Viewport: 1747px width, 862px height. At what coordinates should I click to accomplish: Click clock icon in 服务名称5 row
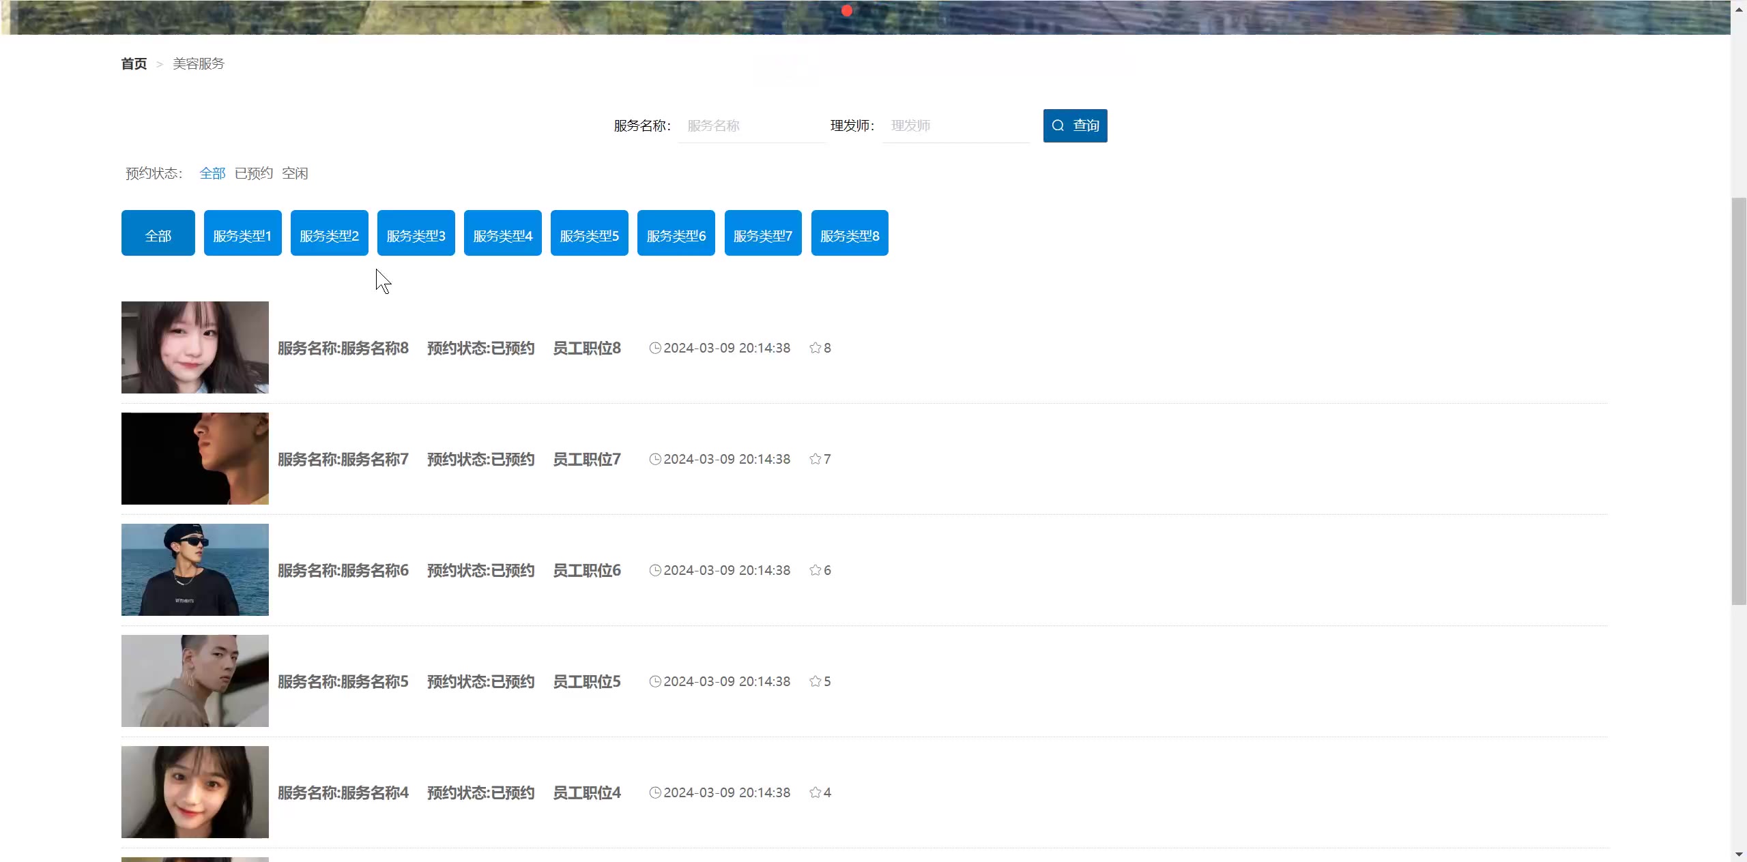[x=655, y=681]
